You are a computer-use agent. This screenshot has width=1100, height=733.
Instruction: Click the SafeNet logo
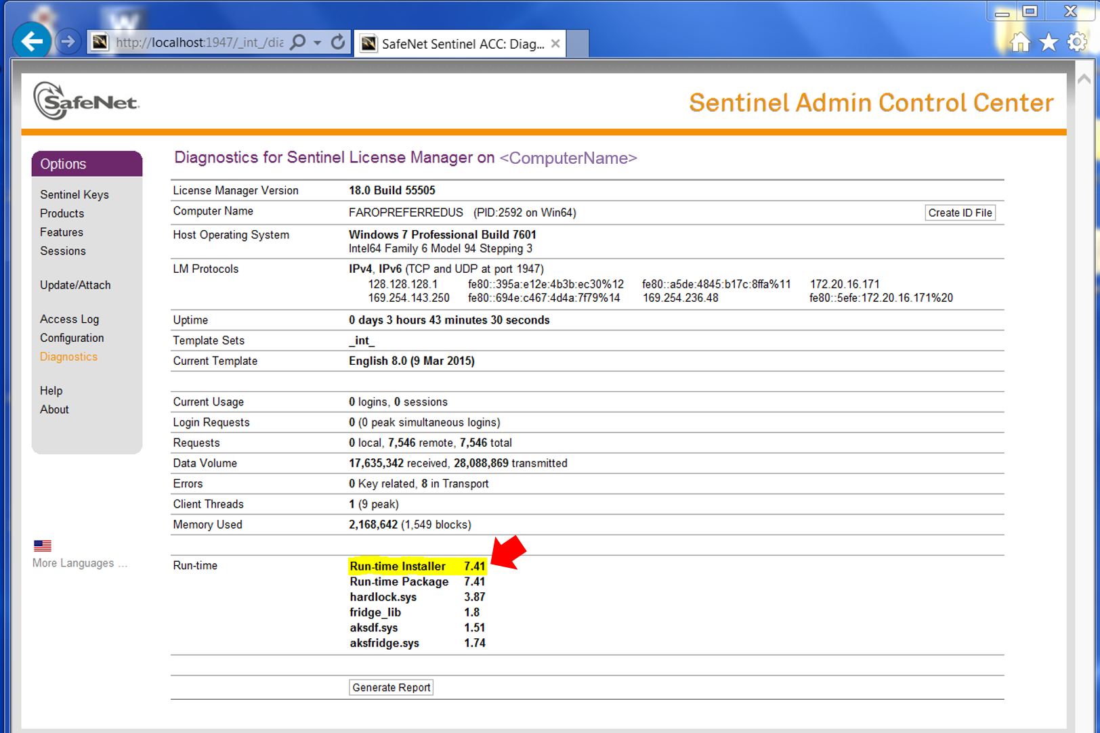click(x=86, y=102)
